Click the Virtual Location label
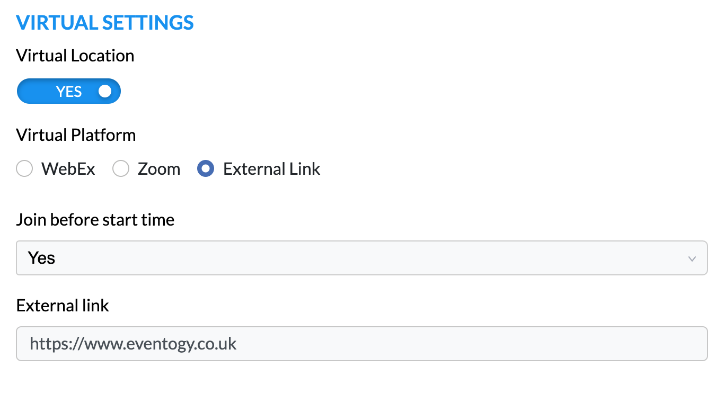 click(x=75, y=56)
